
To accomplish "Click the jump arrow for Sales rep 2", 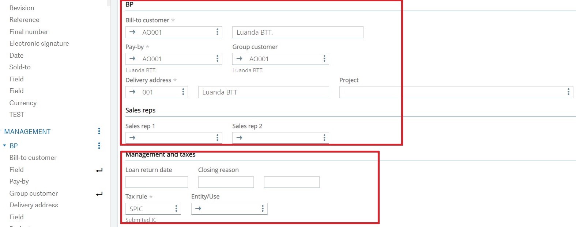I will [x=239, y=138].
